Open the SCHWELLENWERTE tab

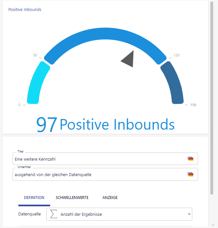(x=72, y=198)
